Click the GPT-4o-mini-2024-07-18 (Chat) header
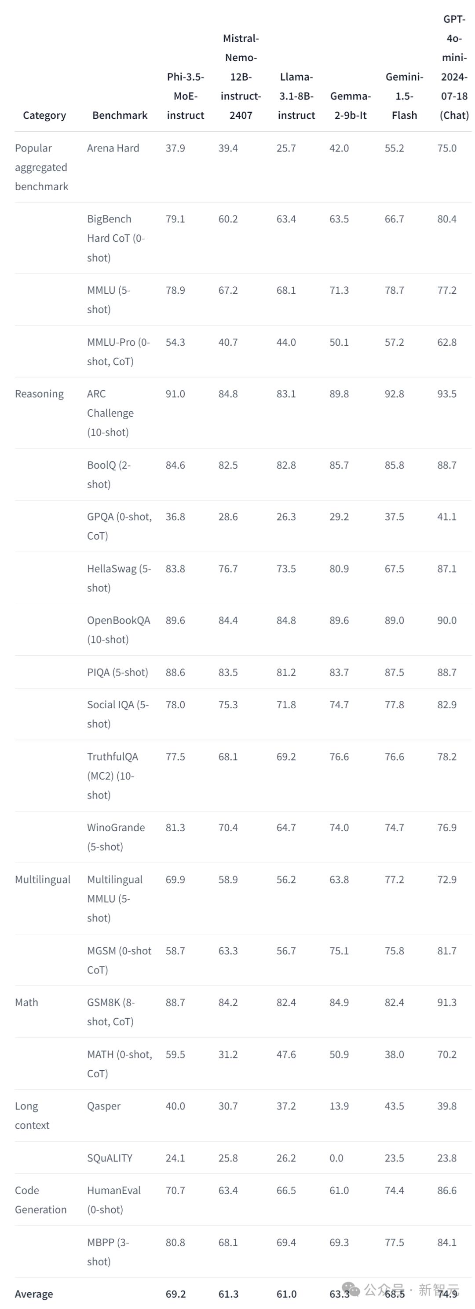The image size is (475, 1309). pos(454,67)
